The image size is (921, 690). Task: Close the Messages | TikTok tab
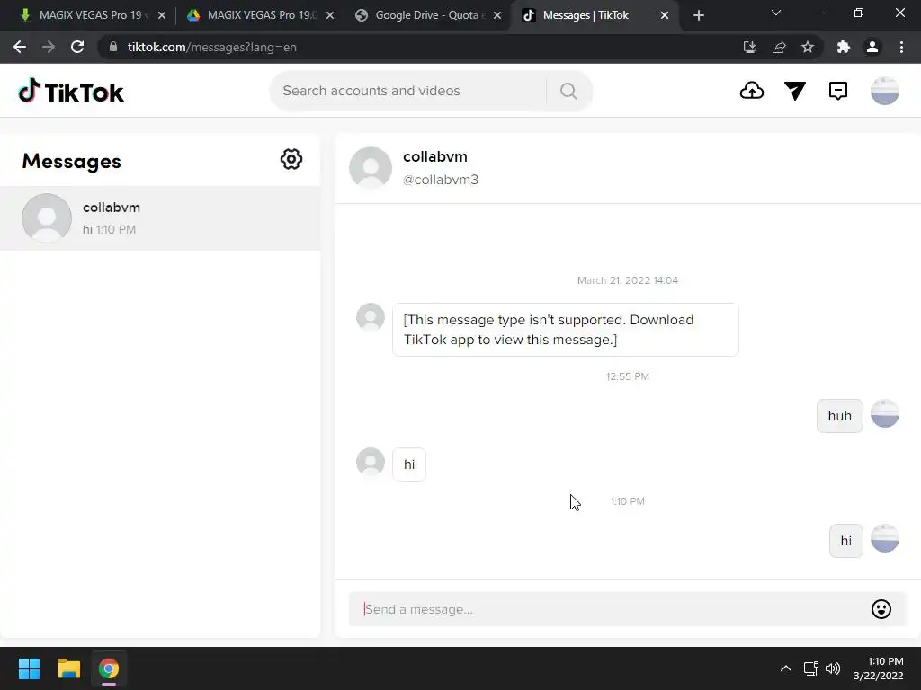(665, 16)
